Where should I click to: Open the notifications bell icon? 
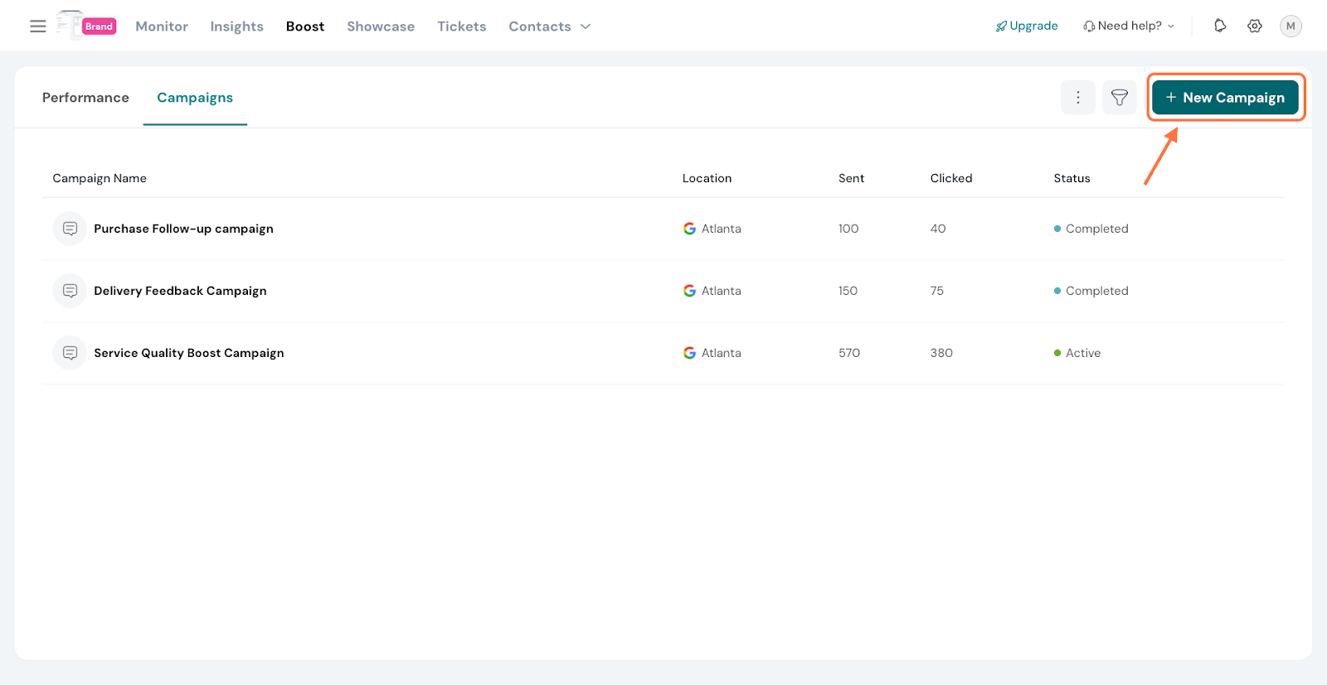click(1219, 26)
